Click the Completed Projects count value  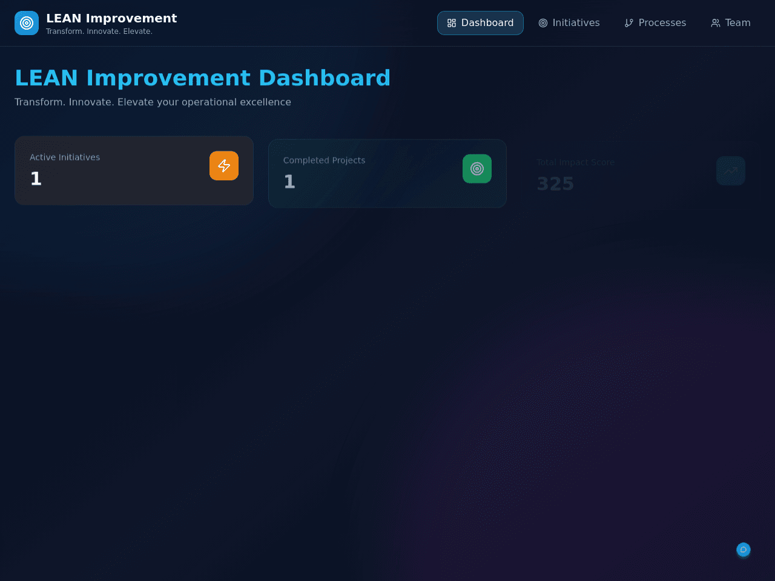tap(289, 182)
